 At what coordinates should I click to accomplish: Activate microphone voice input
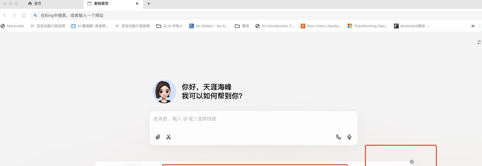(x=349, y=137)
